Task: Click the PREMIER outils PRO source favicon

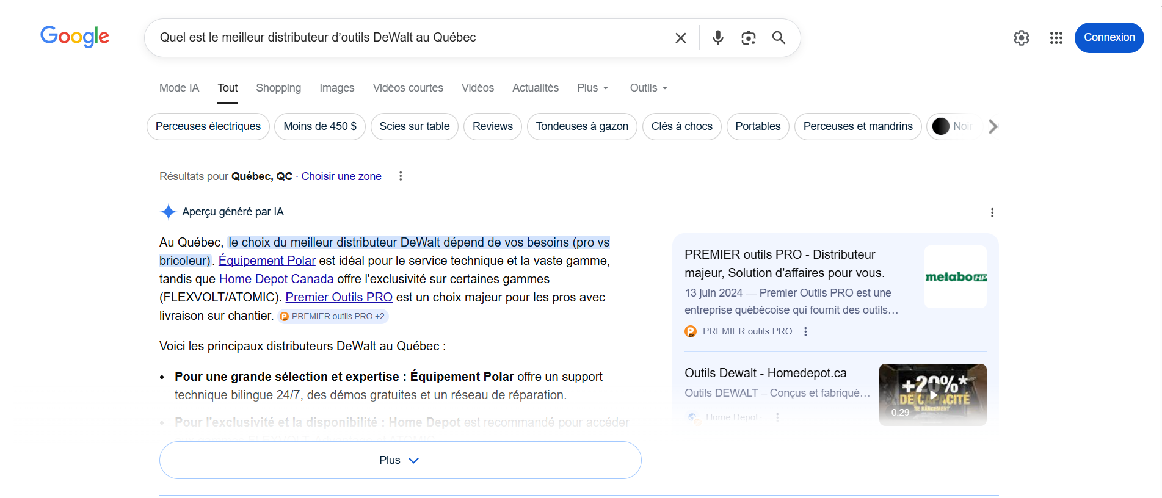Action: pos(691,331)
